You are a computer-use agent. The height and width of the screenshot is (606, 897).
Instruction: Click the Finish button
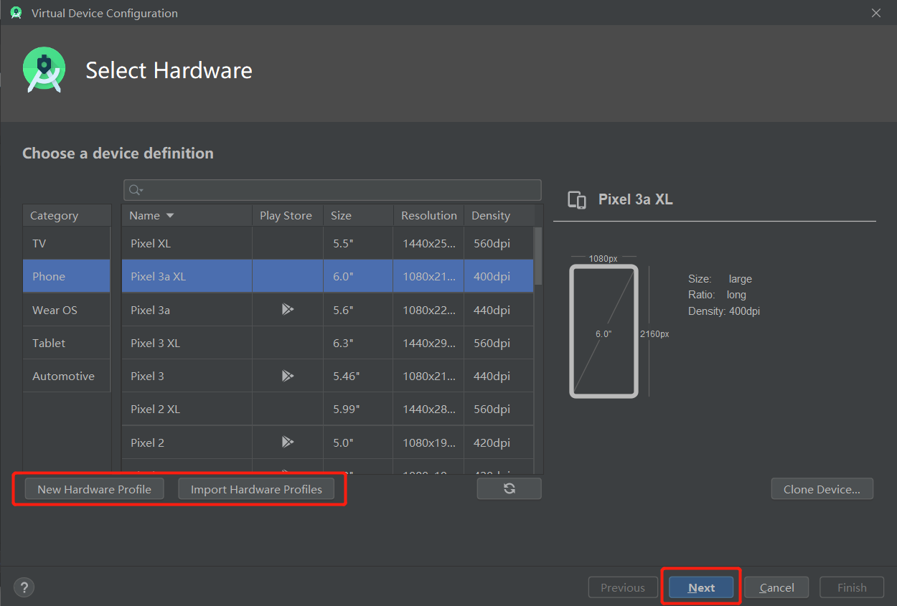[852, 587]
